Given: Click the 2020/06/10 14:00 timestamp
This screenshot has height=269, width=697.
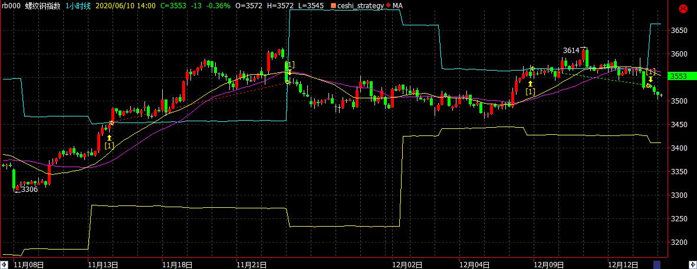Looking at the screenshot, I should tap(126, 6).
